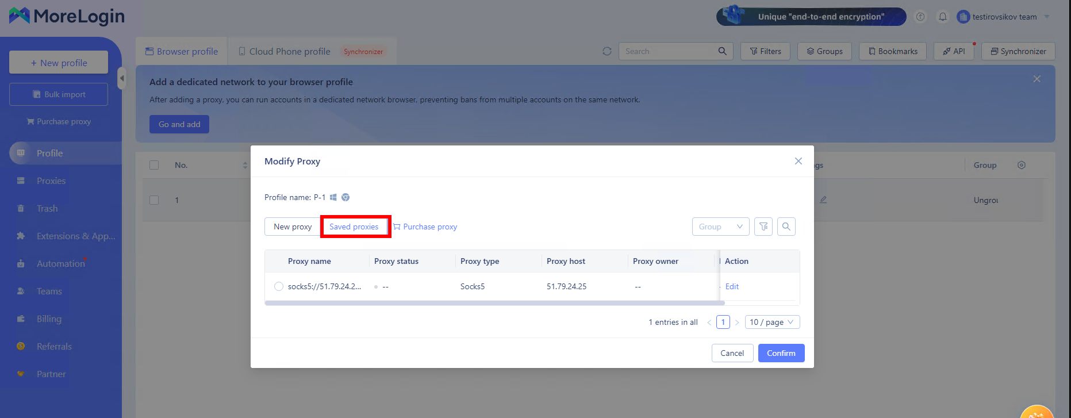Collapse the left sidebar arrow
This screenshot has height=418, width=1071.
coord(121,78)
